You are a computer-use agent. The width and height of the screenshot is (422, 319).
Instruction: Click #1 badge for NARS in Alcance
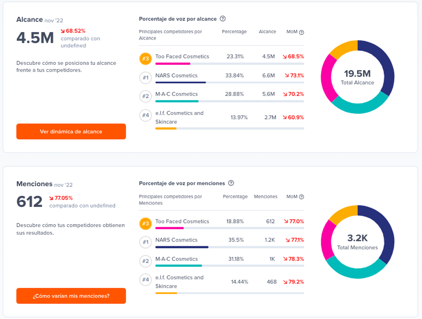tap(145, 78)
